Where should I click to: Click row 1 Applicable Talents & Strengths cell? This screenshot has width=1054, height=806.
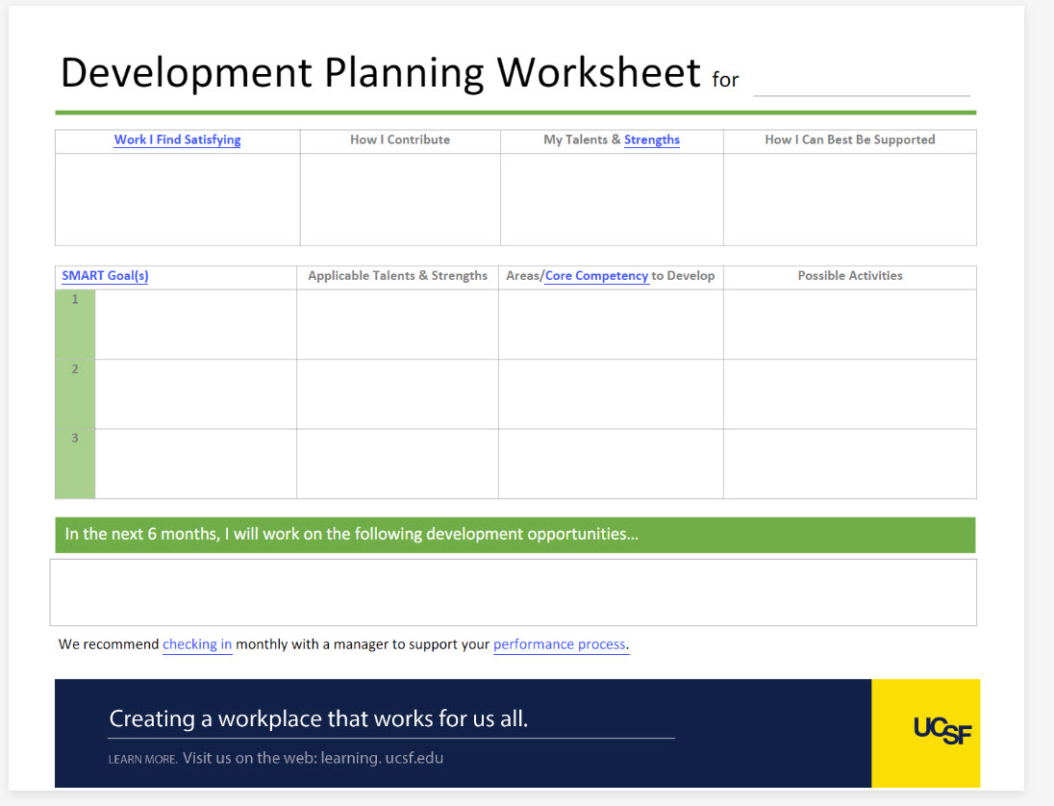[397, 324]
